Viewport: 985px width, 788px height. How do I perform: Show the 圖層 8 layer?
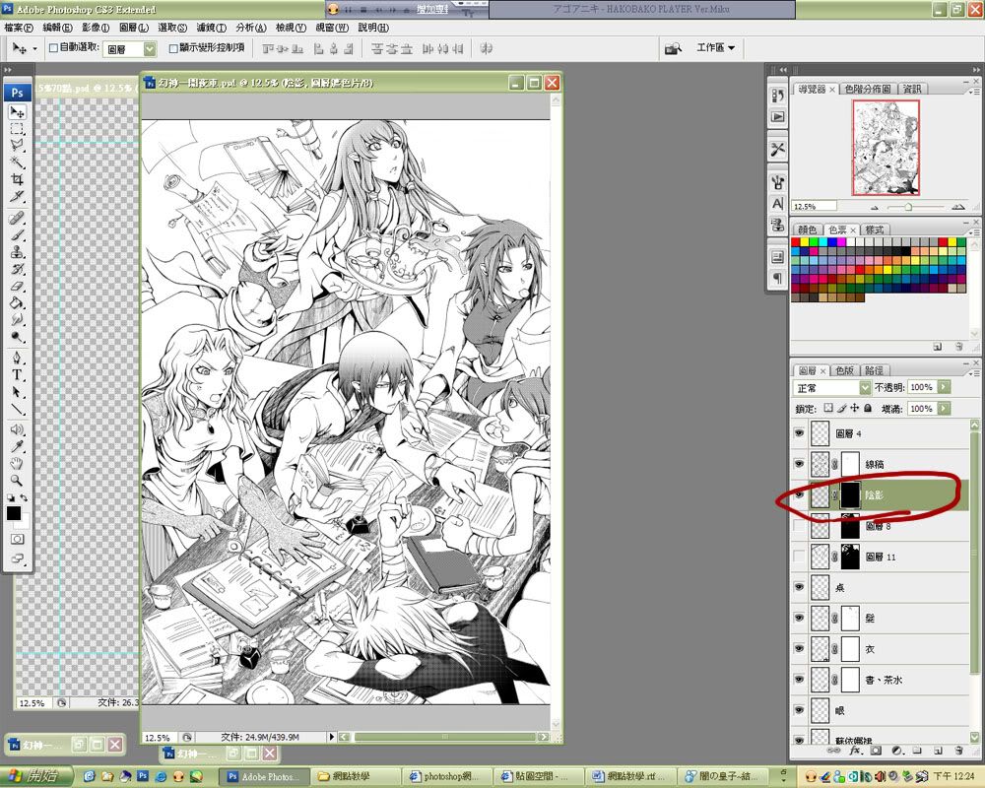(x=799, y=525)
